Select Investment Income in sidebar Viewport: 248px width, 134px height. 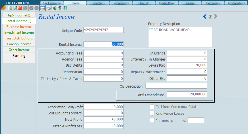tap(19, 33)
